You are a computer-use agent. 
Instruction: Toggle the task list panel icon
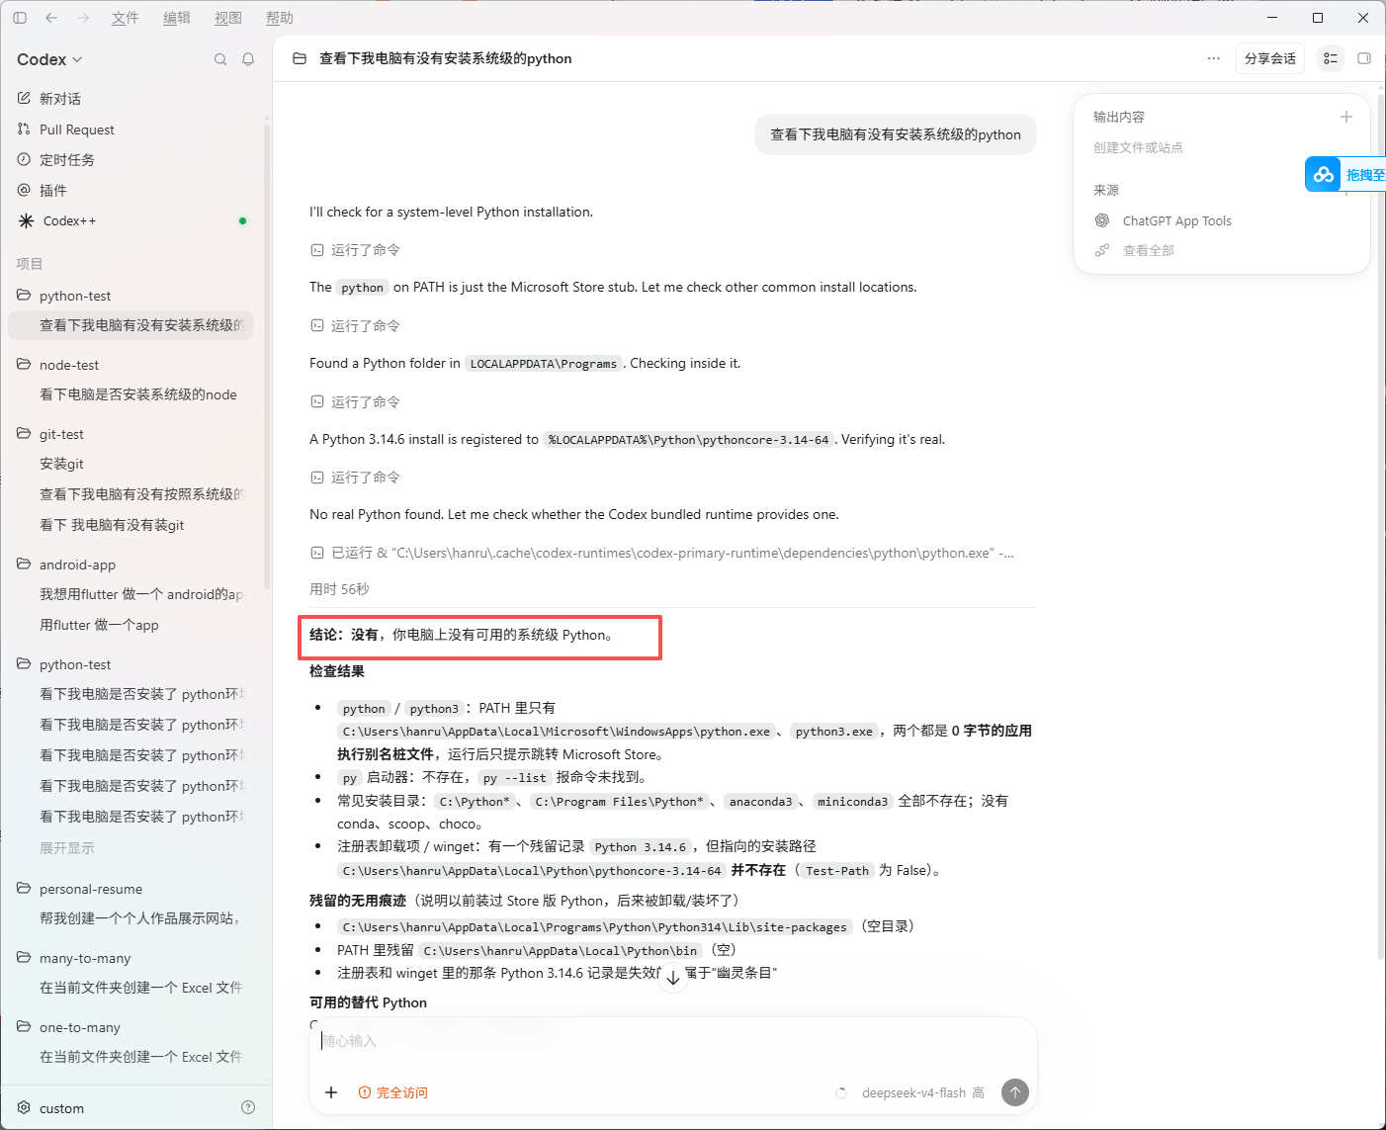(1331, 58)
